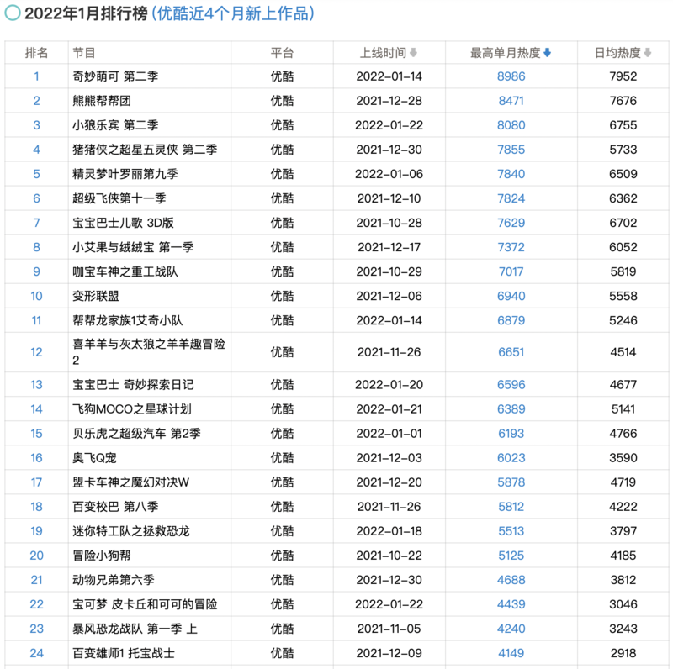Click the teal circle icon before 2022年1月排行榜
This screenshot has width=673, height=669.
click(x=13, y=13)
